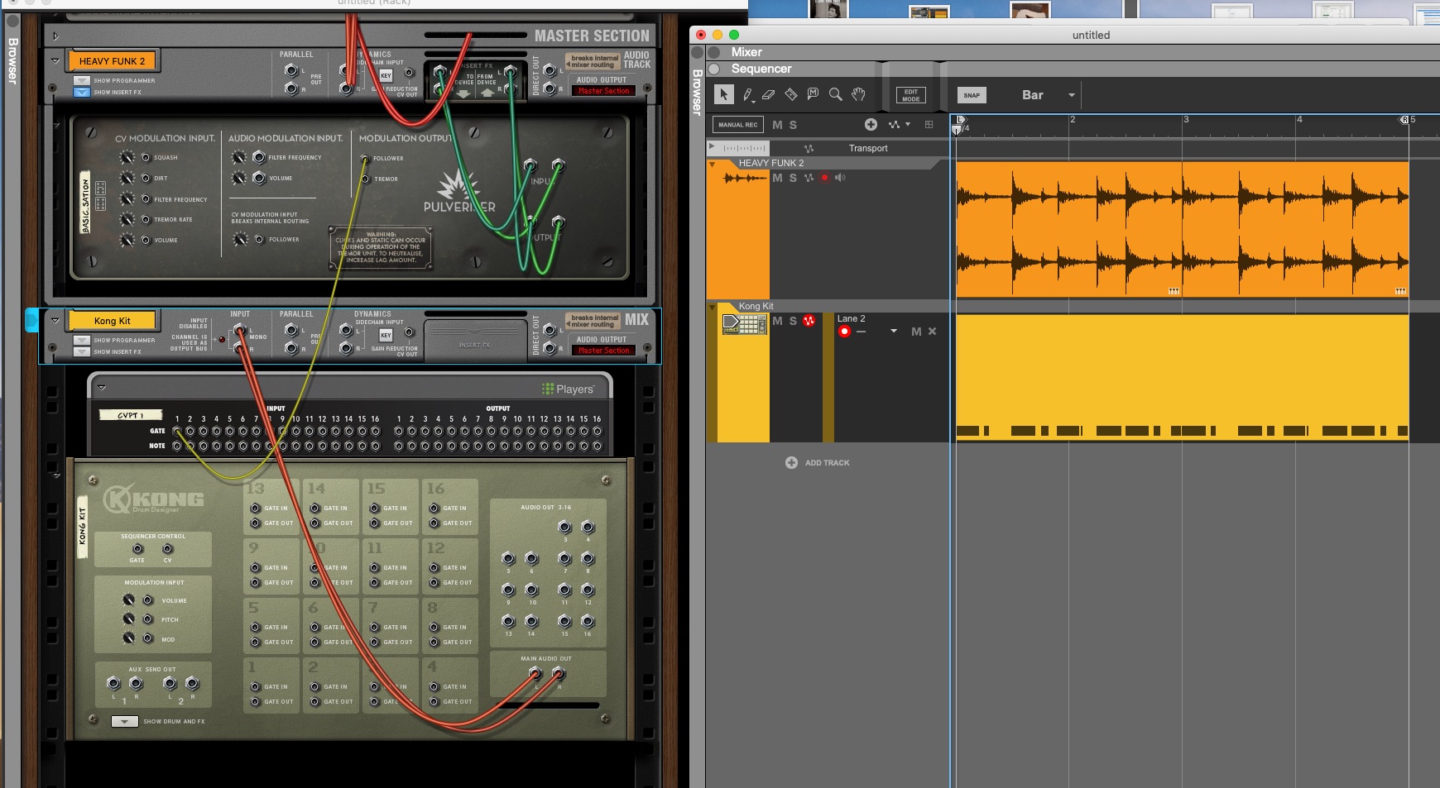Click the Players device icon label
This screenshot has width=1440, height=788.
(568, 389)
